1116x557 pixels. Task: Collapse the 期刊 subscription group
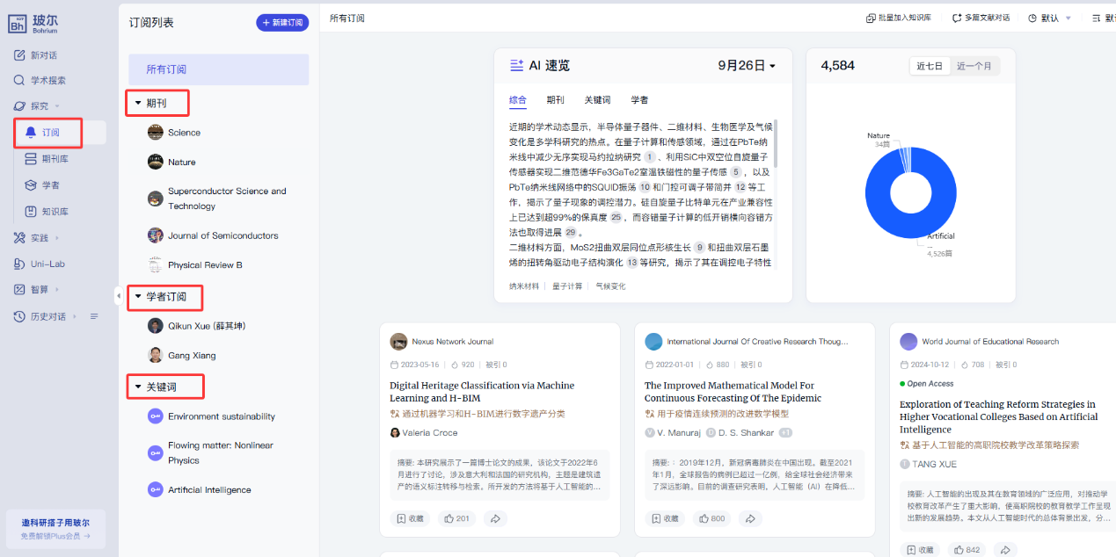[x=138, y=104]
